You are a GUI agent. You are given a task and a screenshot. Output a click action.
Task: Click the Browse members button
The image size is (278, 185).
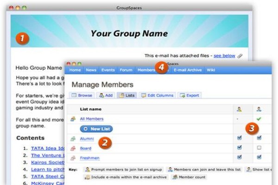click(82, 95)
